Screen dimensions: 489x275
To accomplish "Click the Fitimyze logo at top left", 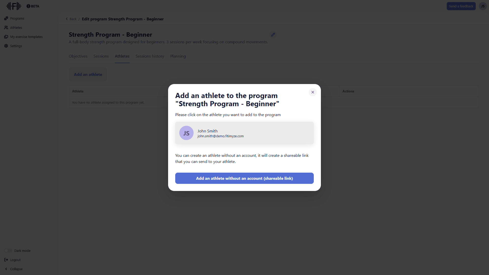I will pyautogui.click(x=13, y=6).
